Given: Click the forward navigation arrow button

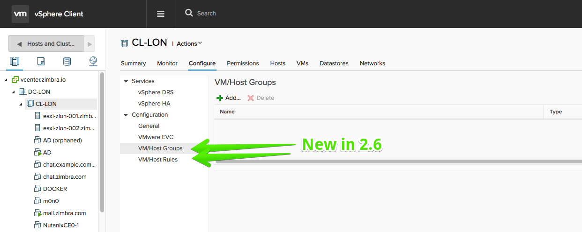Looking at the screenshot, I should point(90,43).
